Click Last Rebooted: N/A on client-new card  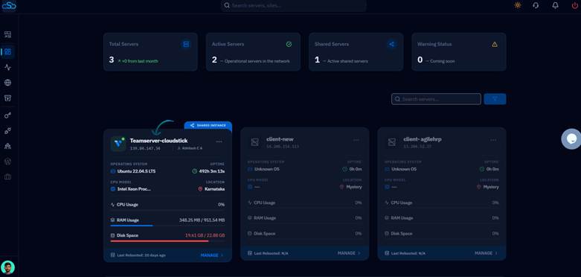(x=271, y=253)
